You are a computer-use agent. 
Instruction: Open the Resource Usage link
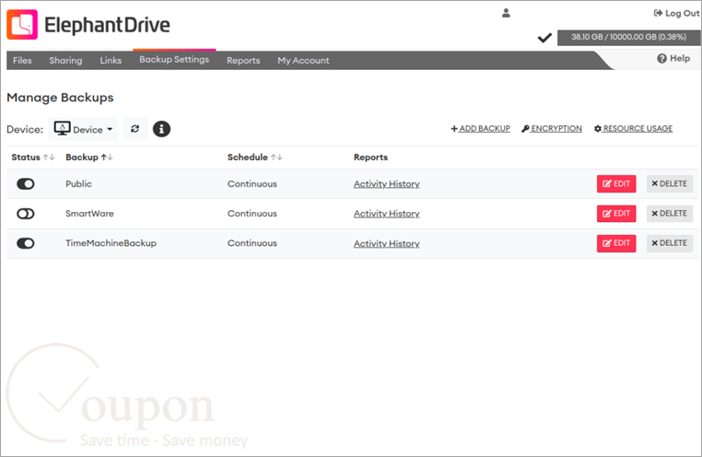tap(633, 128)
